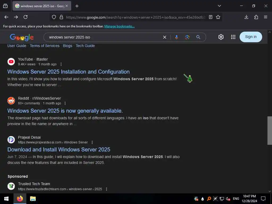Open Windows Server 2025 is now generally available
Screen dimensions: 272x204
tap(65, 111)
